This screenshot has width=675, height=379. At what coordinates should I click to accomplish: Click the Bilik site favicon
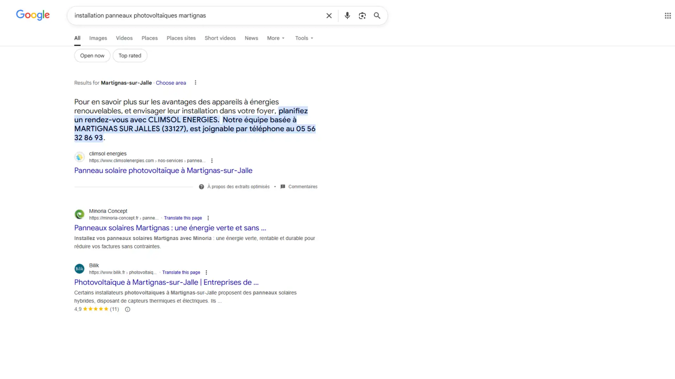pos(79,269)
